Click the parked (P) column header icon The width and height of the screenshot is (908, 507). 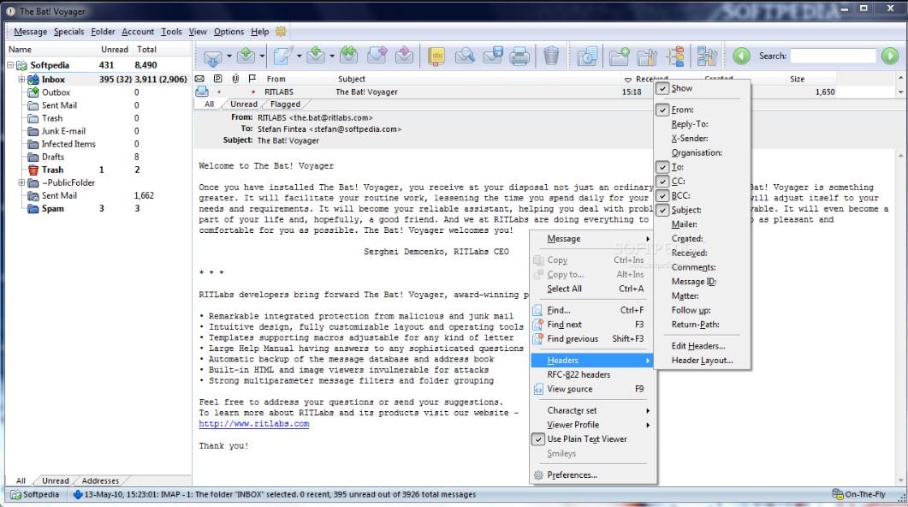click(217, 79)
